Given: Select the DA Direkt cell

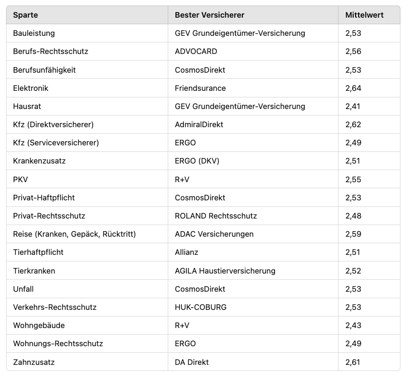Looking at the screenshot, I should [x=191, y=362].
